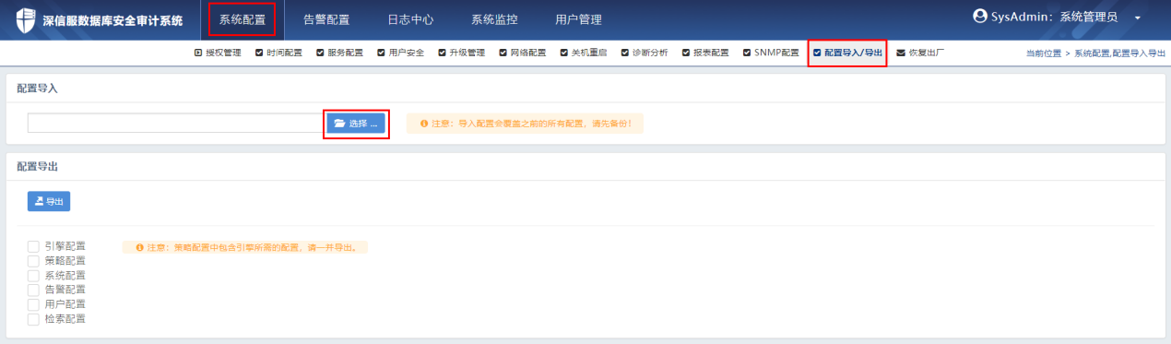This screenshot has width=1171, height=344.
Task: Check the 系统配置 export checkbox
Action: coord(33,276)
